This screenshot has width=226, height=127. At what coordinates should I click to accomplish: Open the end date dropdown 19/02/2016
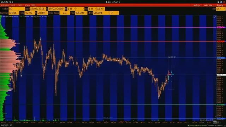56,9
